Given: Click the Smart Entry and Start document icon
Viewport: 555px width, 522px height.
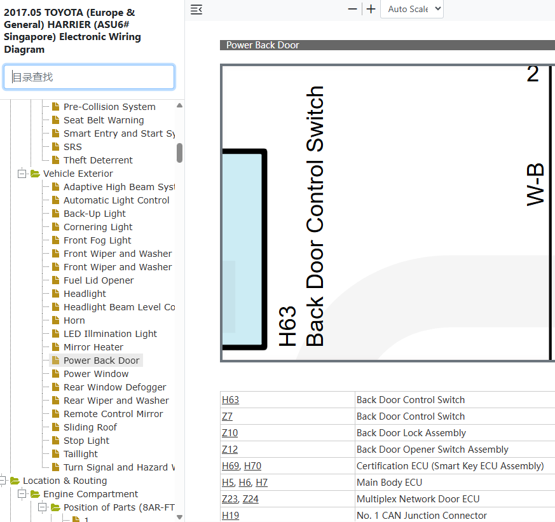Looking at the screenshot, I should [x=55, y=134].
